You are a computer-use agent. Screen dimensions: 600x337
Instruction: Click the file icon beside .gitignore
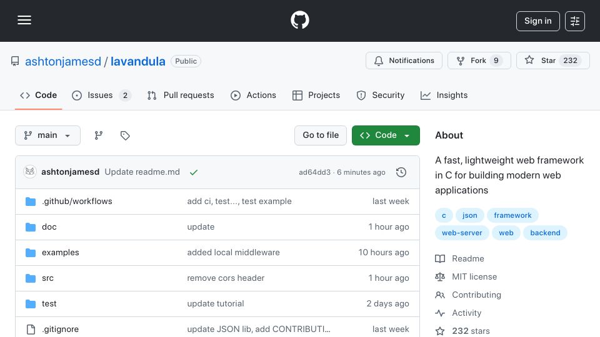[x=31, y=330]
